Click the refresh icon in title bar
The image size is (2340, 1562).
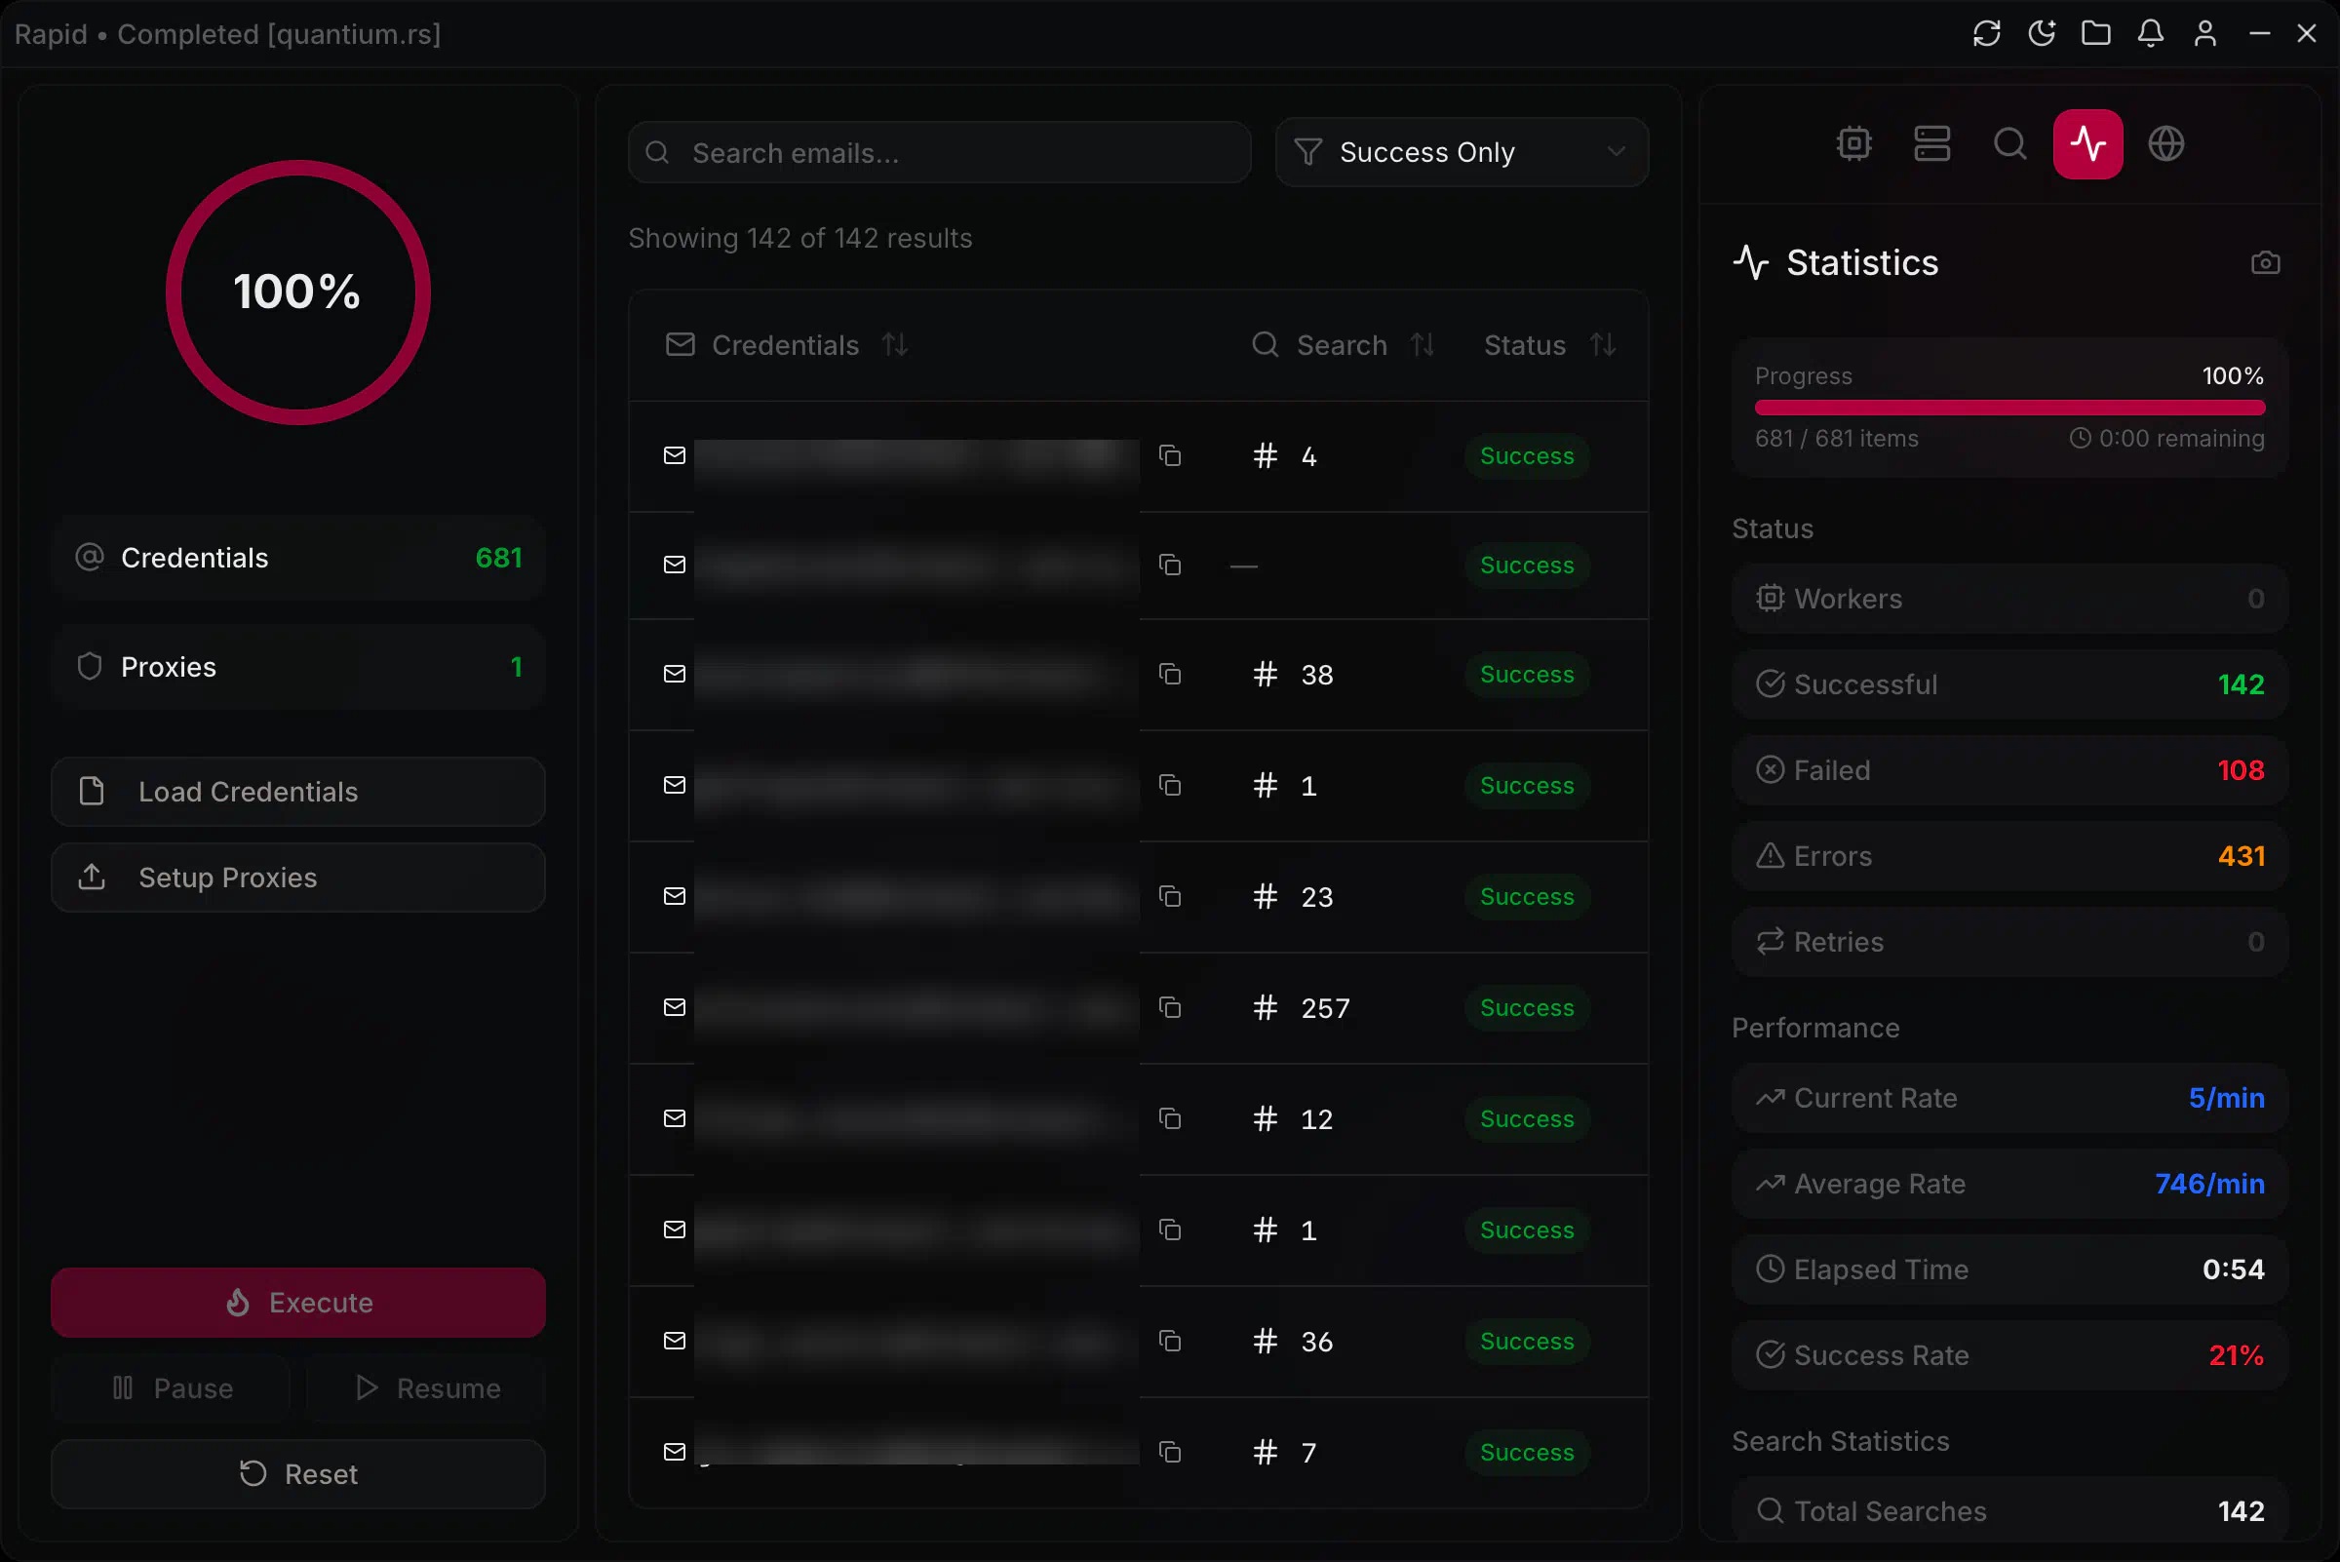(x=1986, y=34)
